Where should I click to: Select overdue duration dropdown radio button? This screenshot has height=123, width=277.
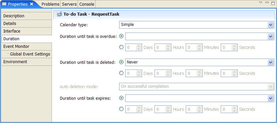(122, 36)
